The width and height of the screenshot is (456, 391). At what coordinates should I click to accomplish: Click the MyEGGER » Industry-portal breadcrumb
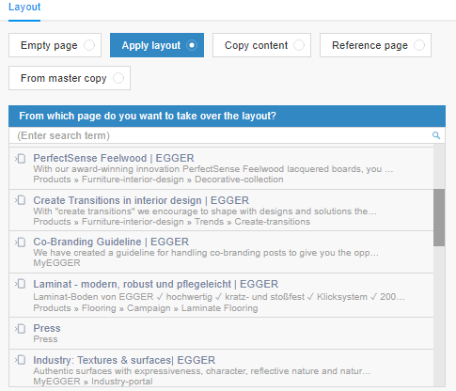[x=93, y=382]
